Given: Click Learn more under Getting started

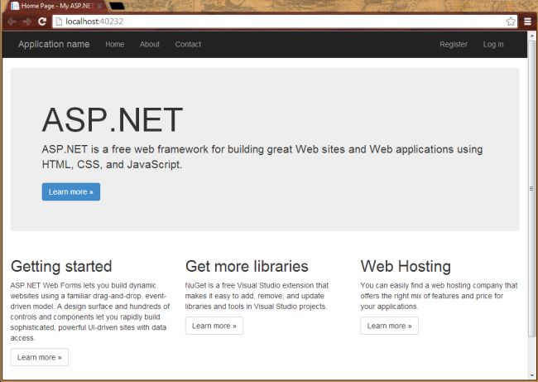Looking at the screenshot, I should click(40, 357).
